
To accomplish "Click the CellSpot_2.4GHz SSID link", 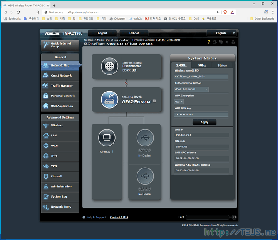I will (x=108, y=44).
